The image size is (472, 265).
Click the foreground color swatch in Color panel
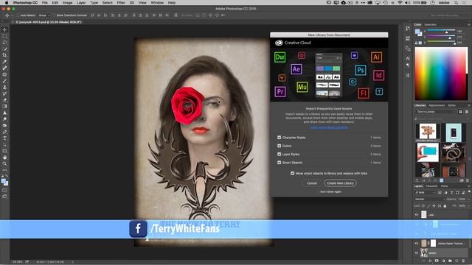tap(417, 32)
